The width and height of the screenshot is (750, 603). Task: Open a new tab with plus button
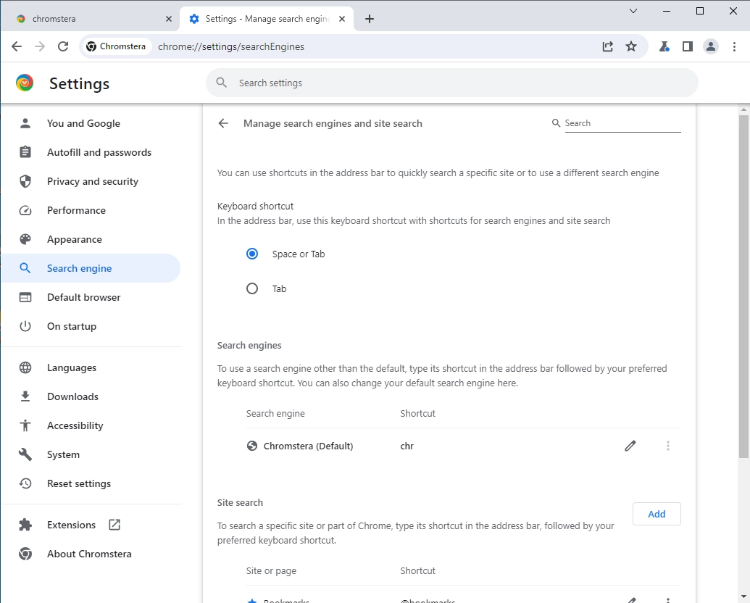[x=370, y=18]
